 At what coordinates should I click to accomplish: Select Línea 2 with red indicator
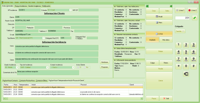192,10
